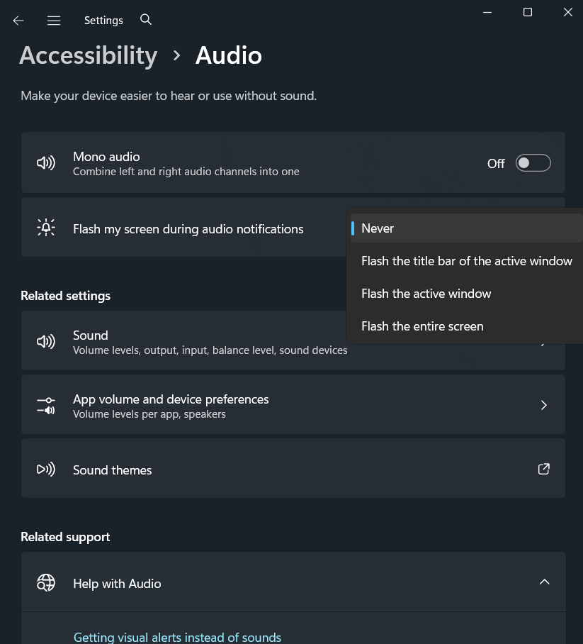Toggle the Mono audio switch

coord(533,163)
